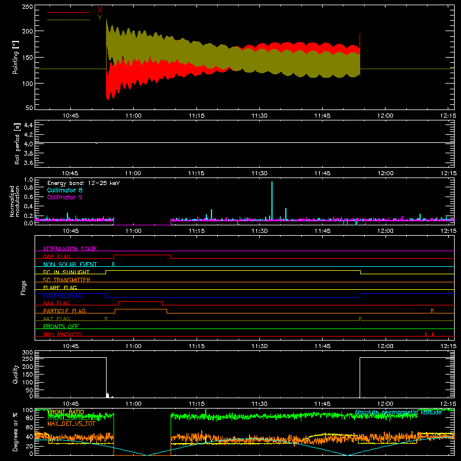The width and height of the screenshot is (461, 461).
Task: Click the SAA_FLAG label
Action: [56, 303]
